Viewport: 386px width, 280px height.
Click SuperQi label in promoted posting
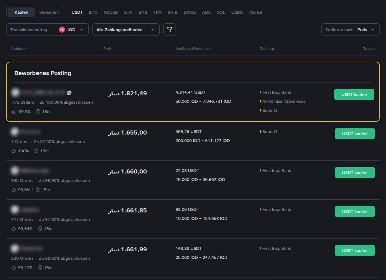270,110
